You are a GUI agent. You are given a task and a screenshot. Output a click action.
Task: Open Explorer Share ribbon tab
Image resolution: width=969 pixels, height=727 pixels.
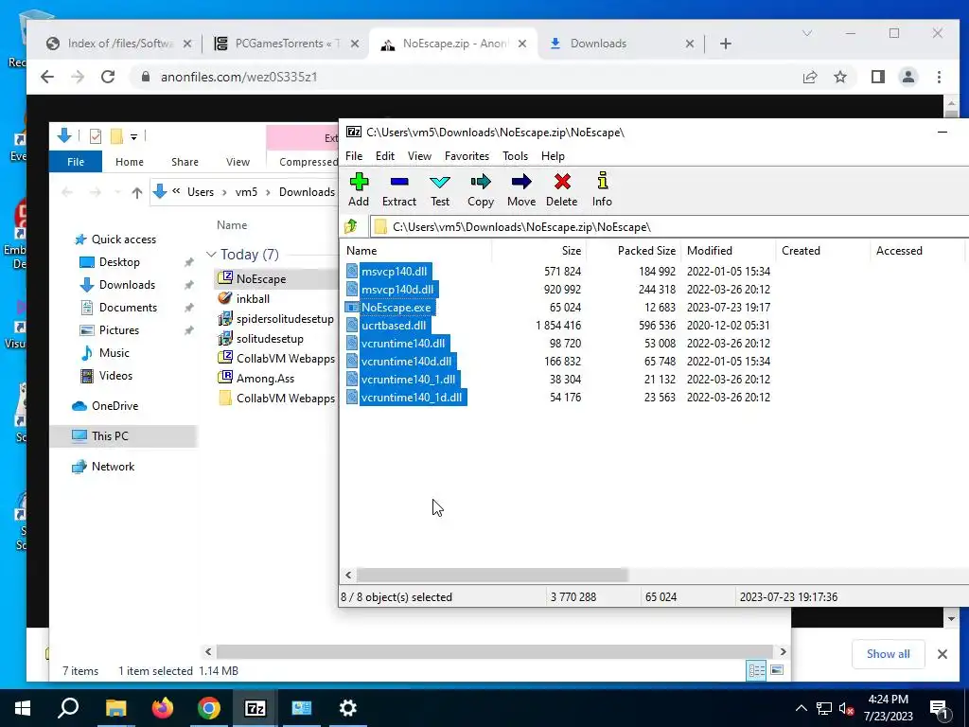click(185, 161)
